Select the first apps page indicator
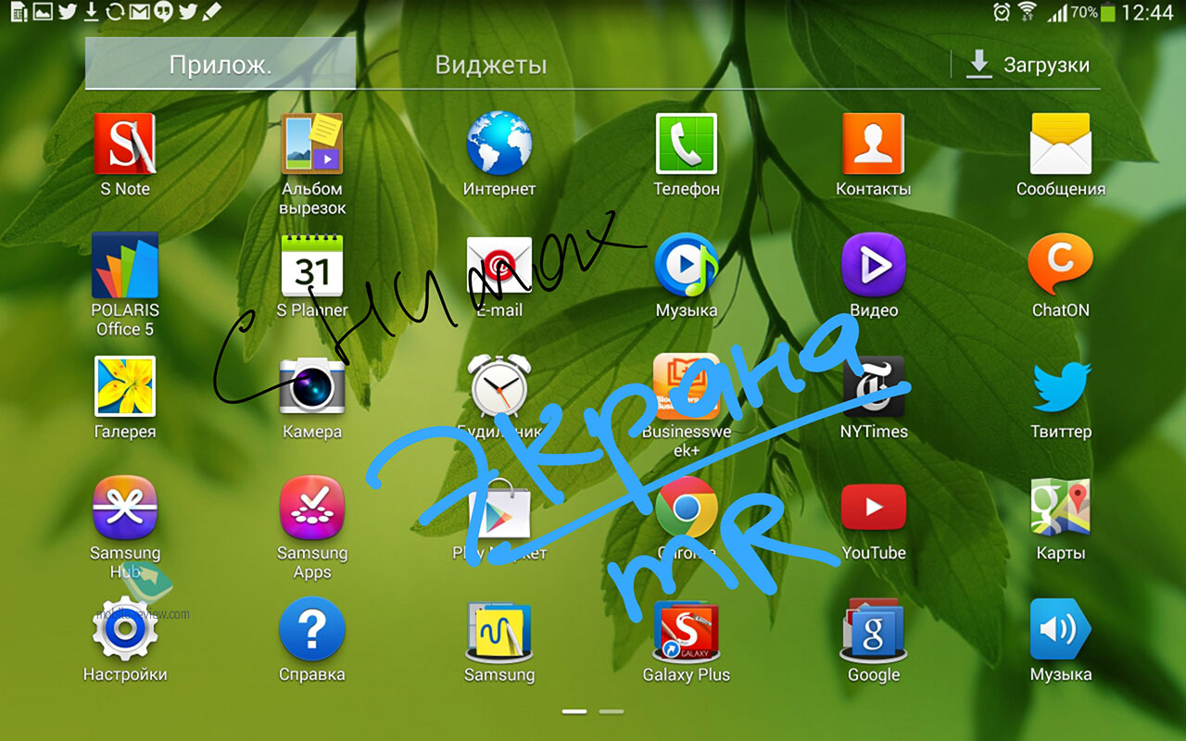The image size is (1186, 741). click(574, 711)
